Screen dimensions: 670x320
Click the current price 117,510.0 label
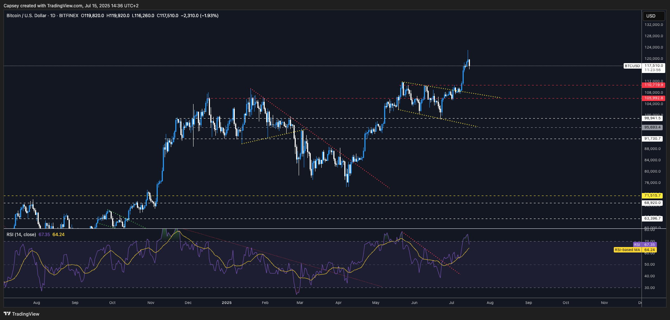654,66
